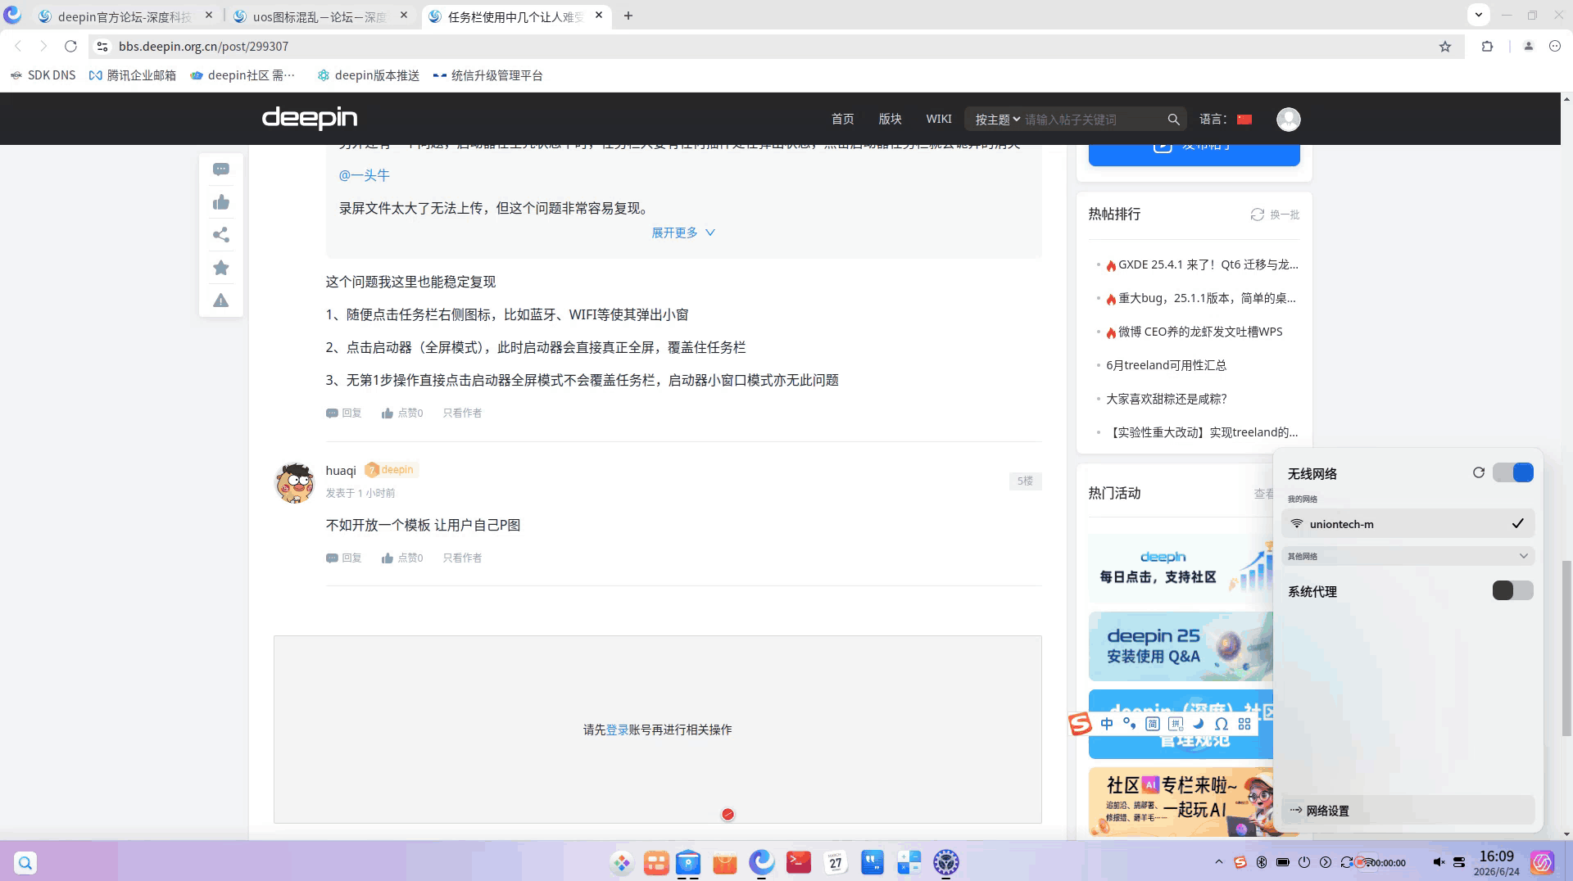This screenshot has width=1573, height=881.
Task: Enable the system proxy switch
Action: [1513, 590]
